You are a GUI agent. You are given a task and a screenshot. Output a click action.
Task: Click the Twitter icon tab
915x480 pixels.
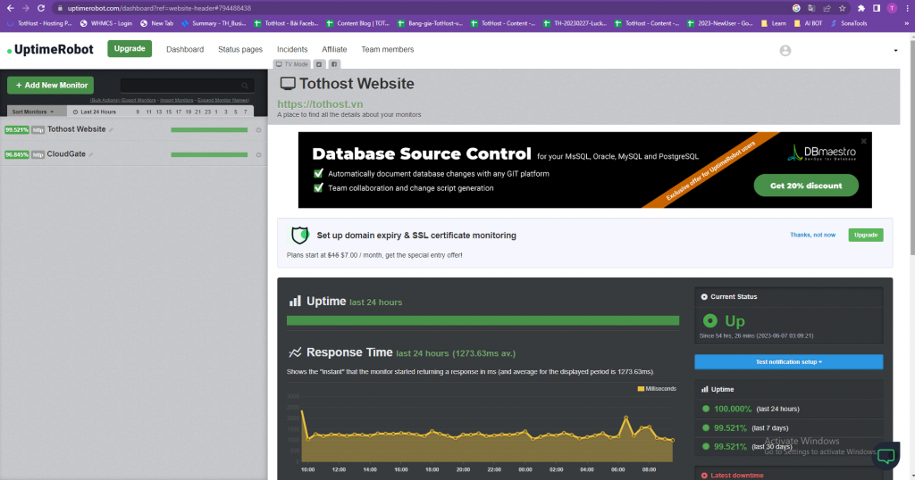coord(319,64)
